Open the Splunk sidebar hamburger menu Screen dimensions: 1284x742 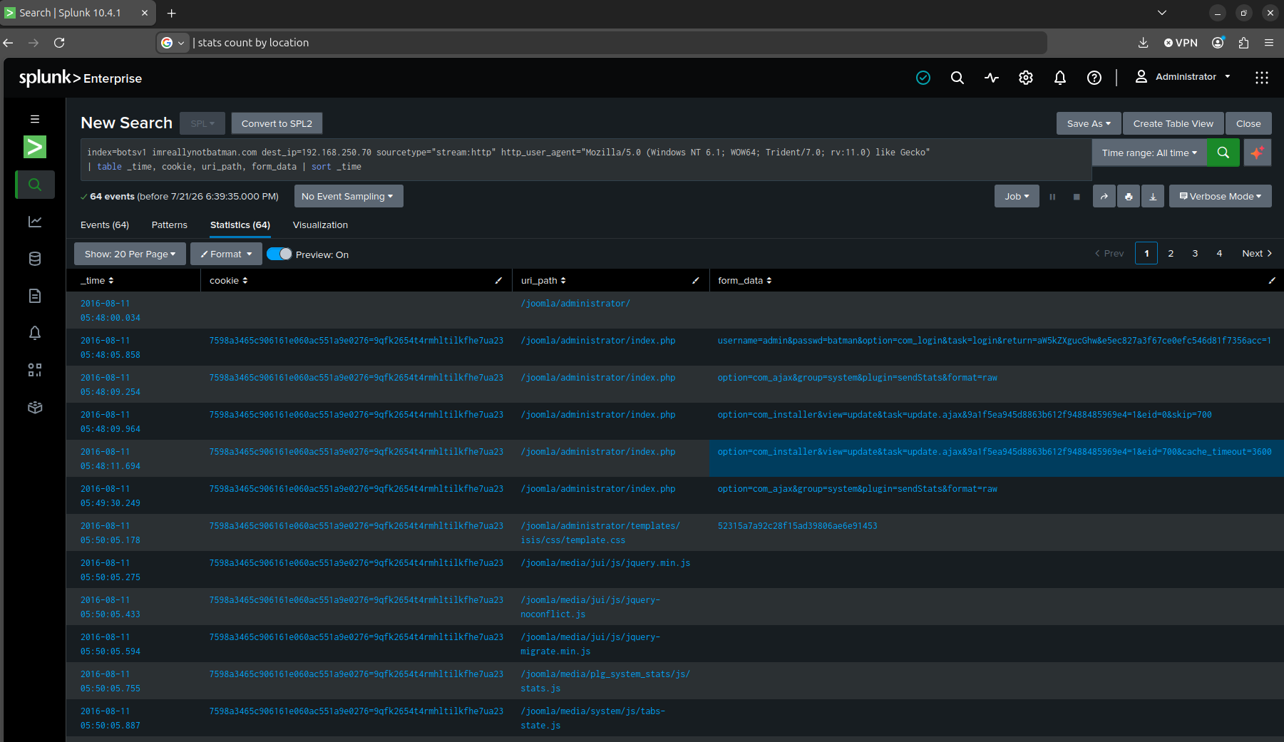click(34, 119)
